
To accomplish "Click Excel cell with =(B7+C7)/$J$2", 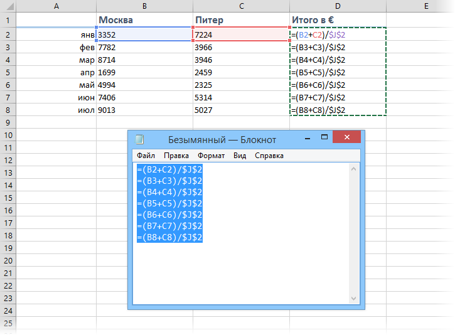I will [338, 97].
